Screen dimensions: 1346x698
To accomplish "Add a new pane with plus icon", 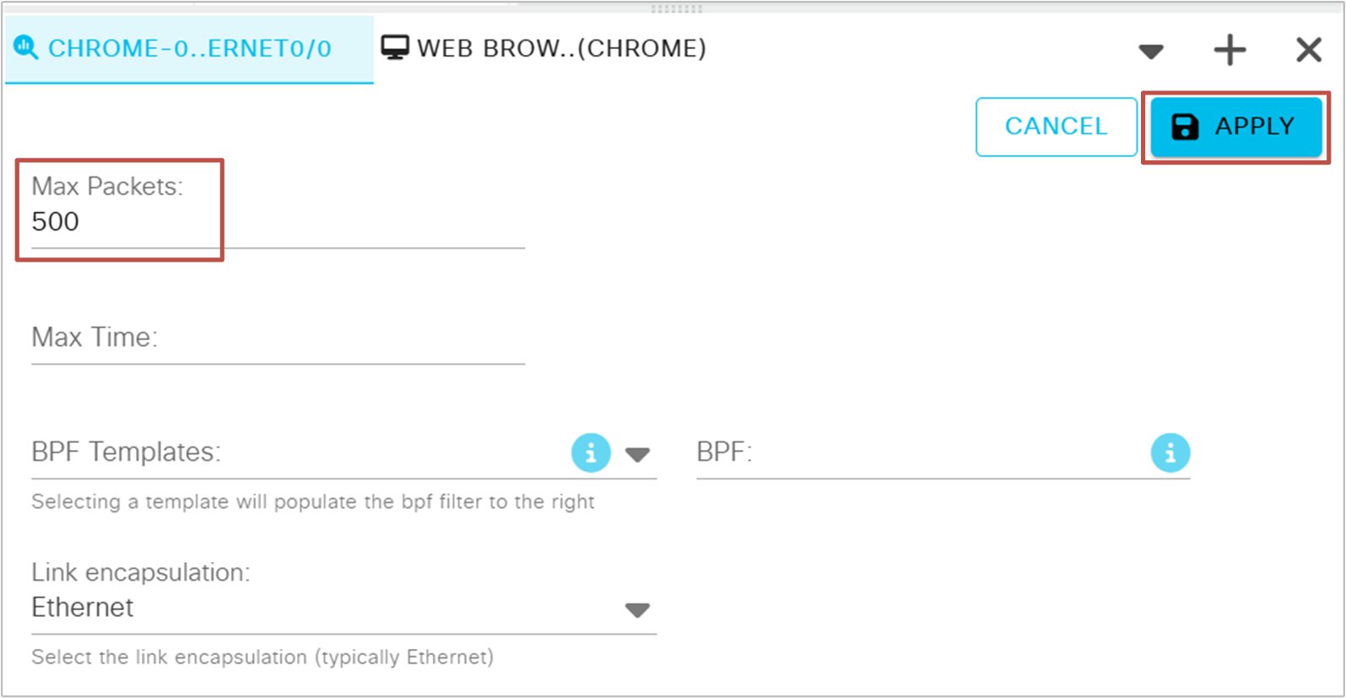I will tap(1230, 50).
